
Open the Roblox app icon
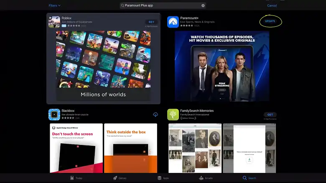coord(54,22)
